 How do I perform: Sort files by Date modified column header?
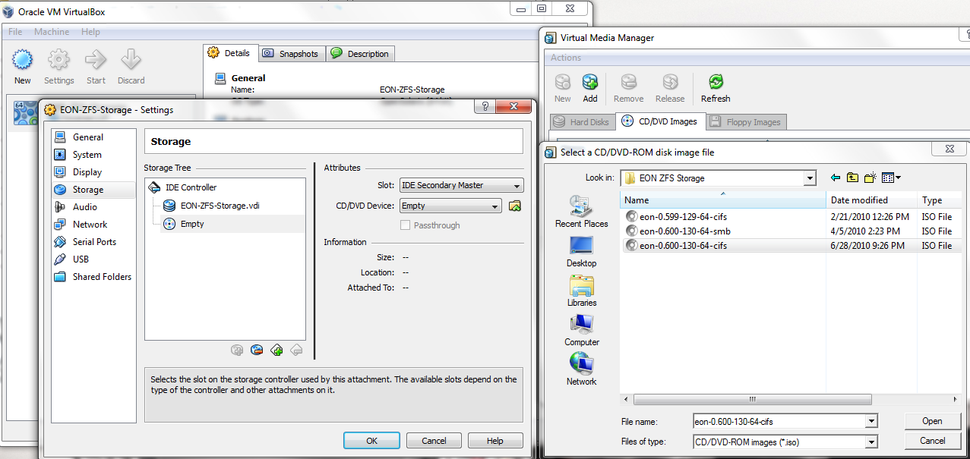(871, 200)
